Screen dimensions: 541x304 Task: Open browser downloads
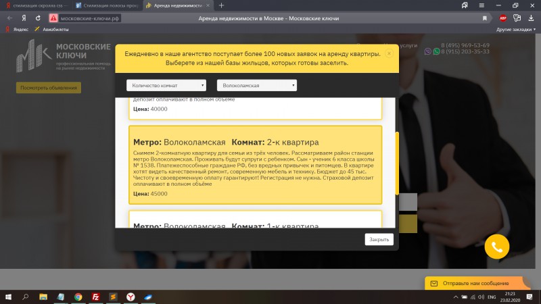click(531, 18)
